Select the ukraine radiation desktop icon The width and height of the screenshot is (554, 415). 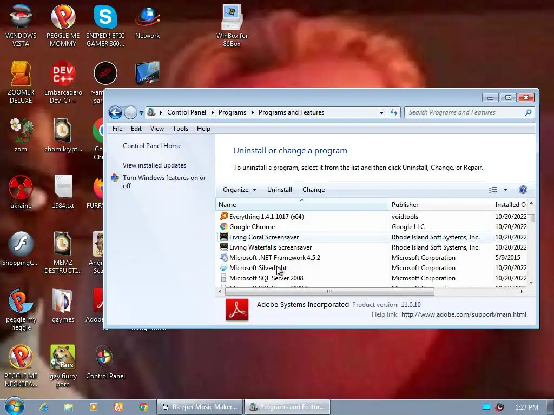click(21, 192)
